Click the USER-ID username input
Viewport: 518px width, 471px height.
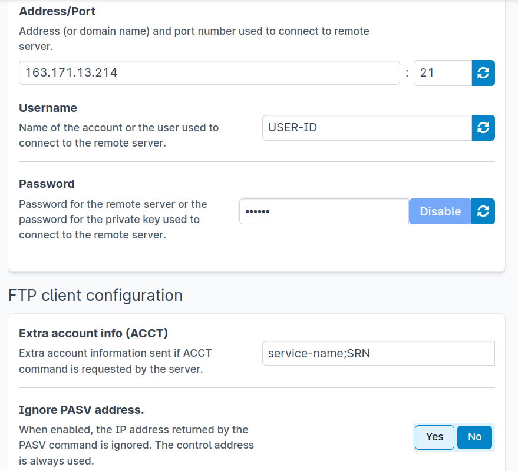[367, 128]
